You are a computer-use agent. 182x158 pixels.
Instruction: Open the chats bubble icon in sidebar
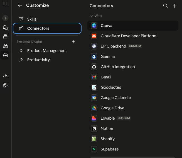[x=5, y=28]
